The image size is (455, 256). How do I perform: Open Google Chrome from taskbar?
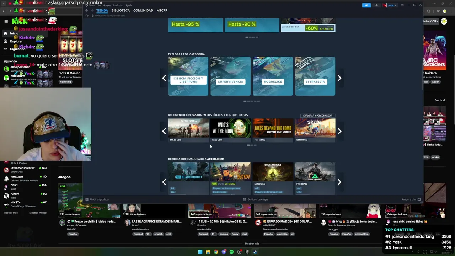coord(216,252)
